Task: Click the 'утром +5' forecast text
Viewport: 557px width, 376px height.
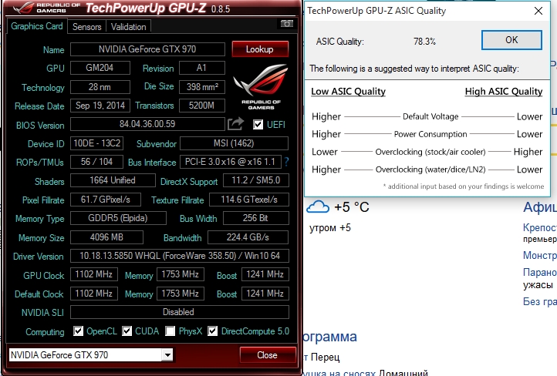Action: 330,228
